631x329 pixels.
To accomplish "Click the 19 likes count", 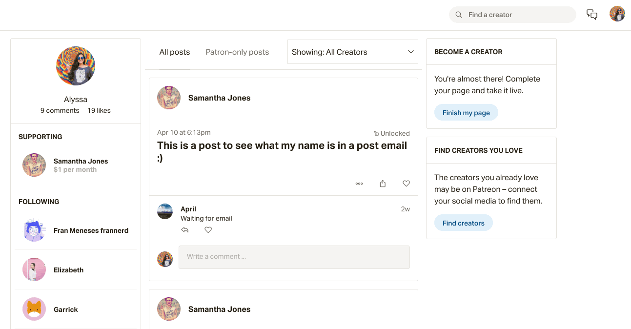I will pos(99,110).
